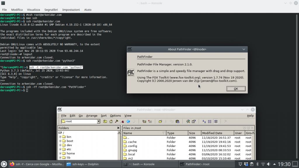Switch to ssh-keys Dolphin window in taskbar
The height and width of the screenshot is (168, 299).
pos(93,164)
